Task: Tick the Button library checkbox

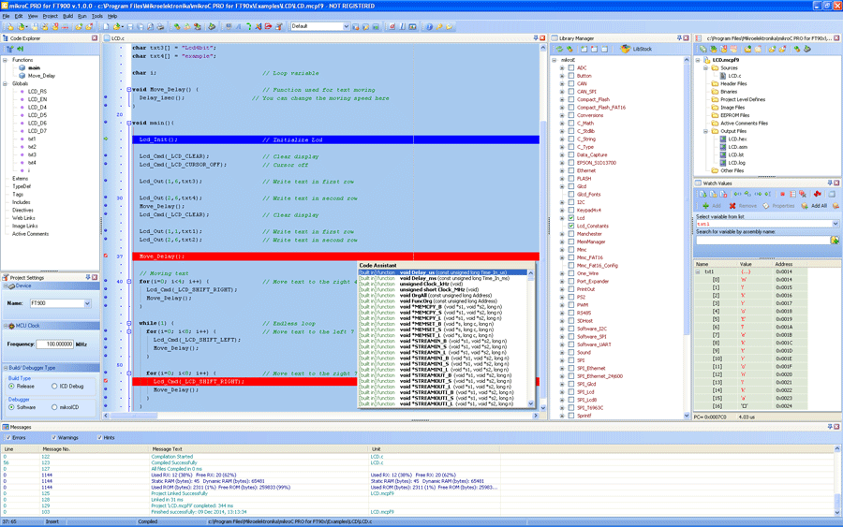Action: click(x=571, y=76)
